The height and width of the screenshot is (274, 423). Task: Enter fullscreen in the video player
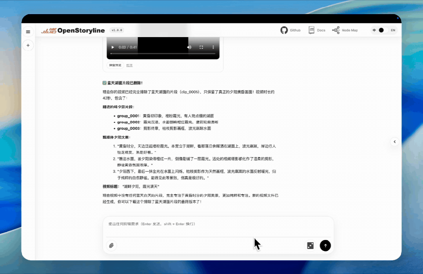tap(201, 47)
